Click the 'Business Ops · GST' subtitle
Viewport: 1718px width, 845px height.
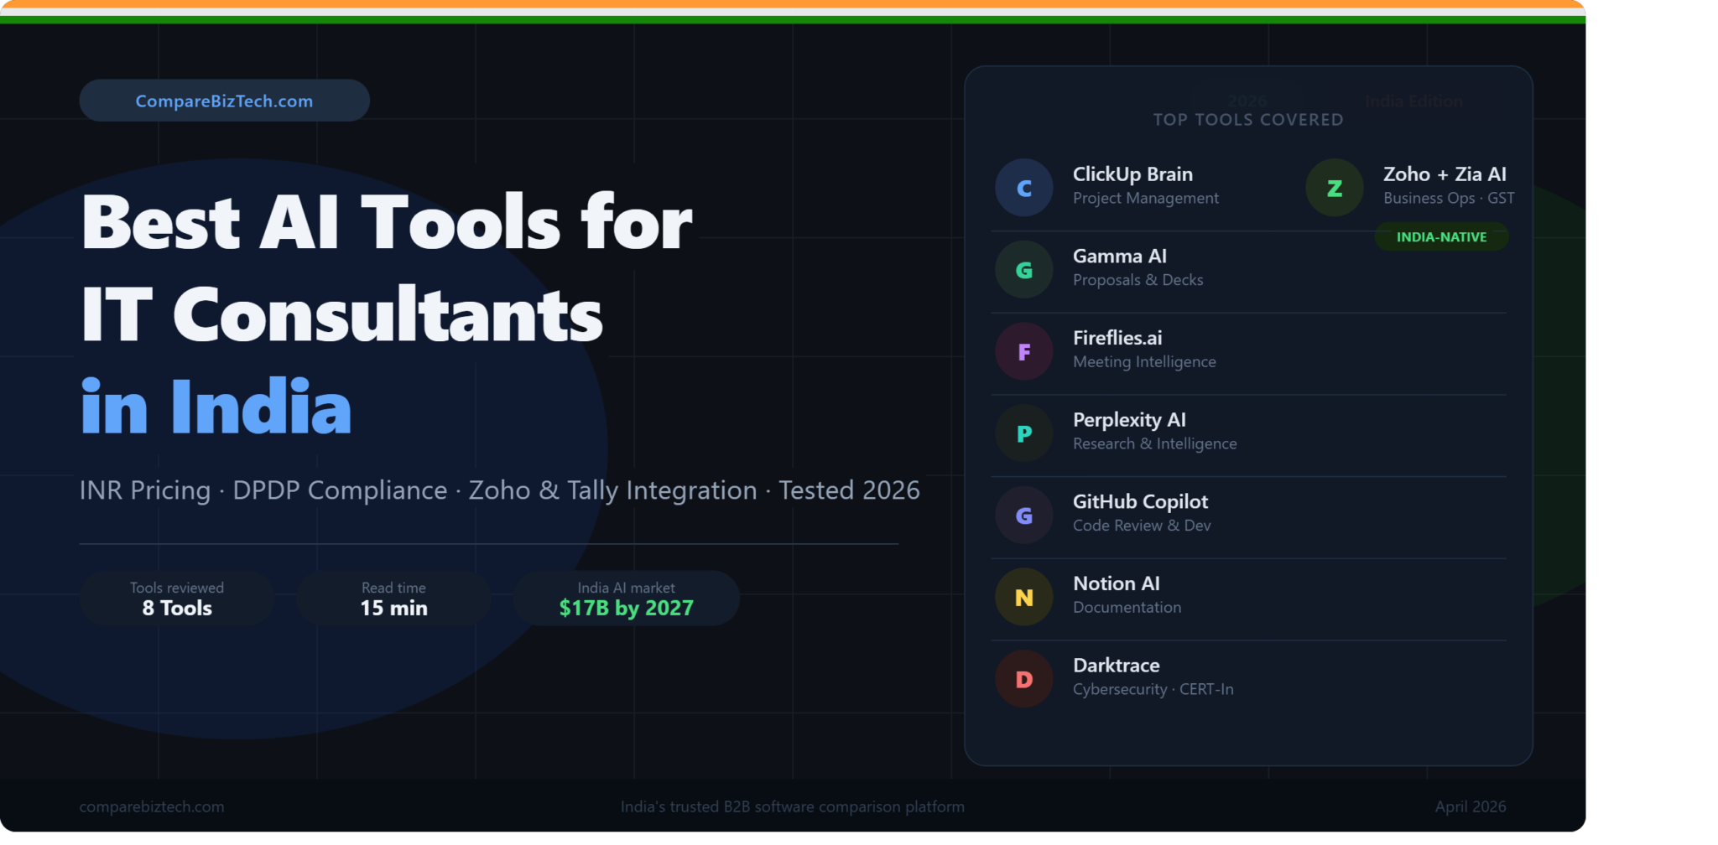point(1449,199)
